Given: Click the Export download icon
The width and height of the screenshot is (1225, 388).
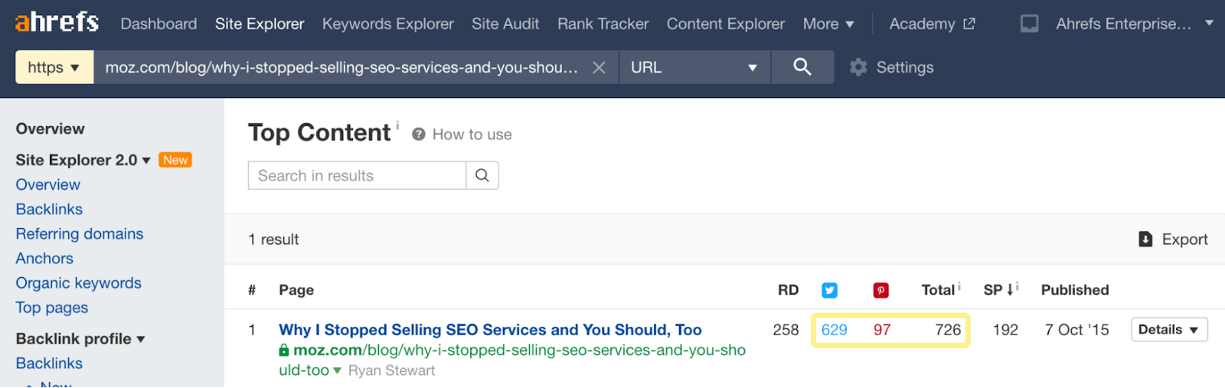Looking at the screenshot, I should [x=1145, y=240].
